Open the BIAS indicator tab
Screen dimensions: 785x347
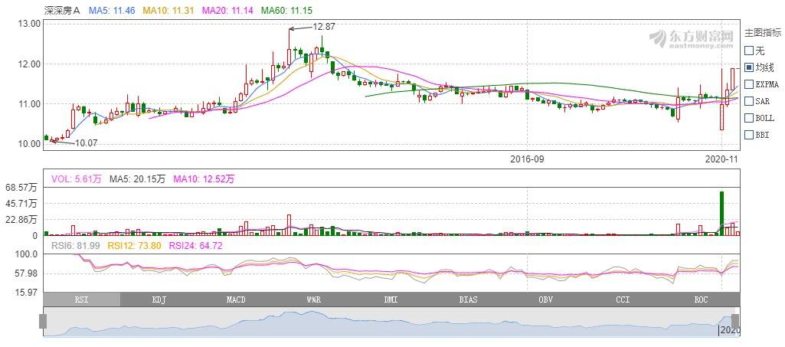click(468, 300)
